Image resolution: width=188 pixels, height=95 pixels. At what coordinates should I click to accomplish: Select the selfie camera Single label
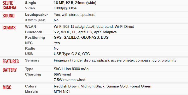[31, 3]
